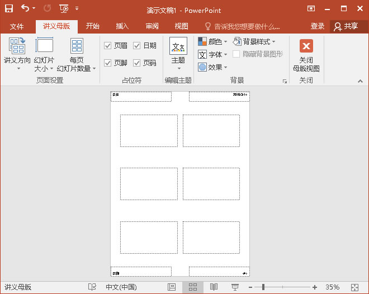Click the 每页幻灯片数量 slides per page icon
This screenshot has width=369, height=294.
(77, 46)
